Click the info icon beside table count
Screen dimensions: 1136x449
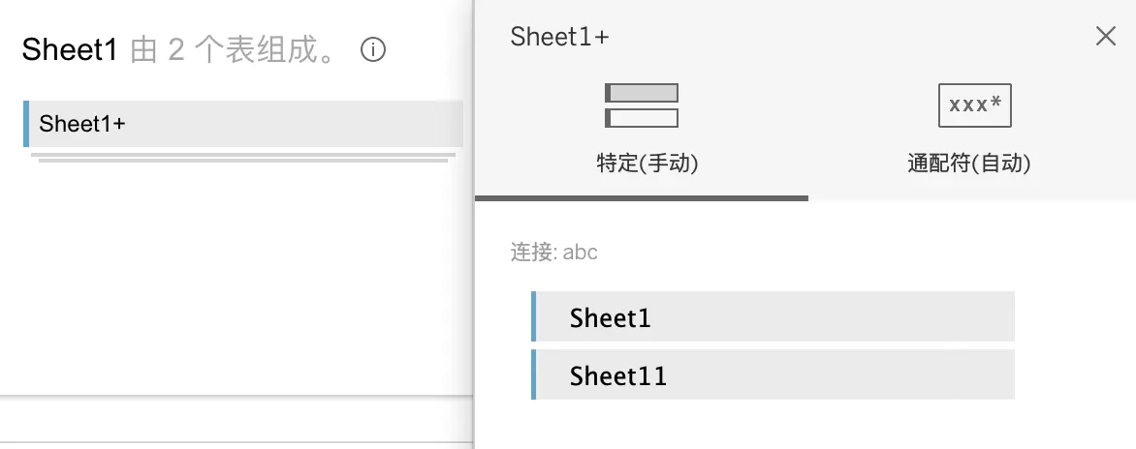373,50
